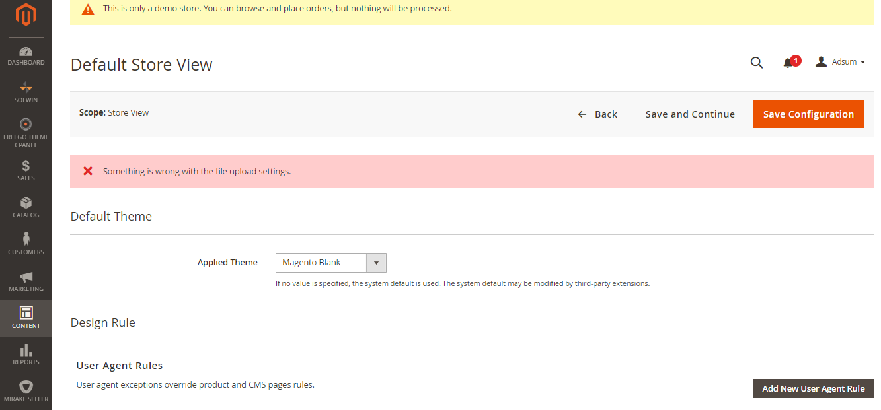Select the Content menu item
Image resolution: width=881 pixels, height=410 pixels.
coord(26,318)
